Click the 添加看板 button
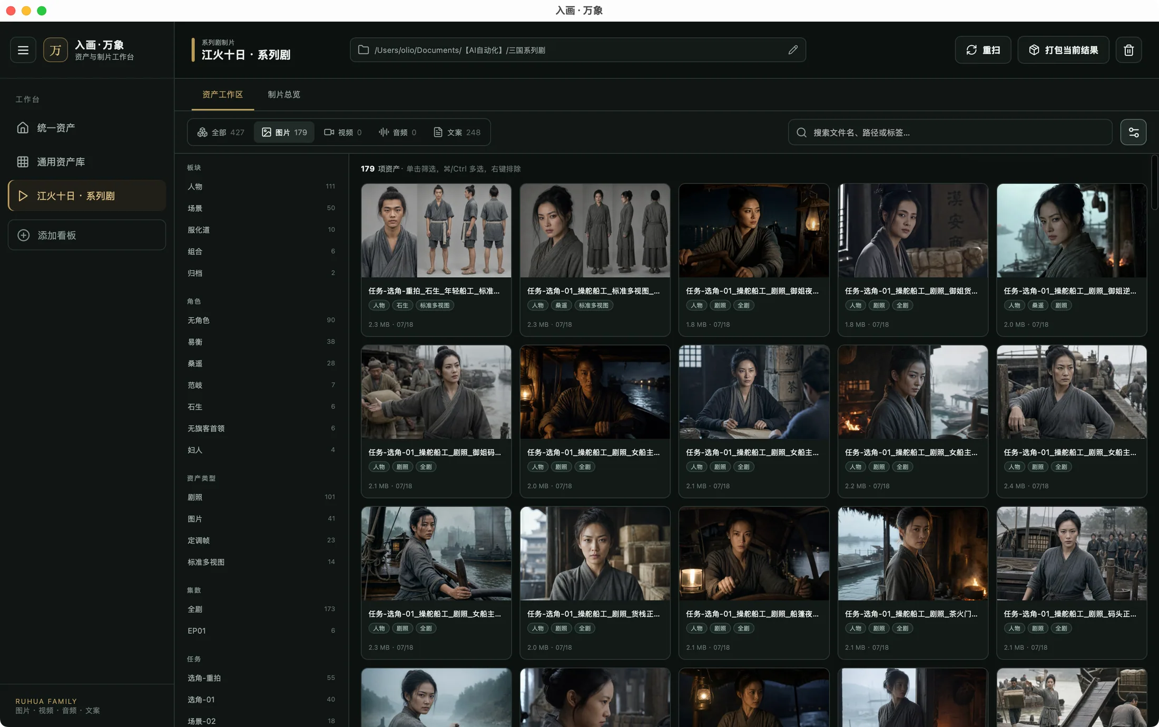 tap(87, 235)
